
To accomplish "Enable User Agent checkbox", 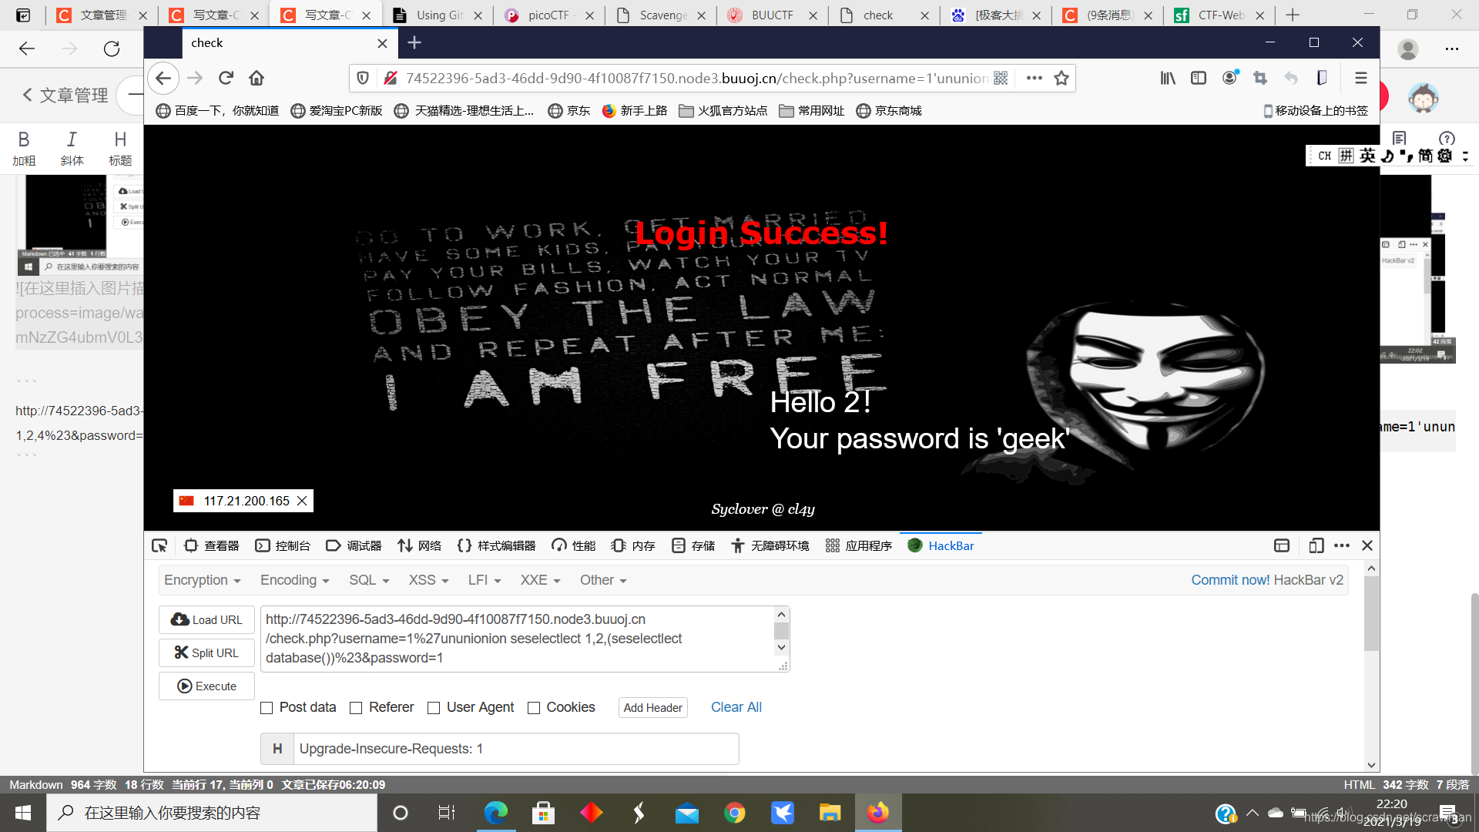I will [x=434, y=708].
